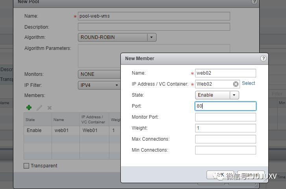
Task: Open help for the New Pool dialog
Action: click(x=254, y=2)
